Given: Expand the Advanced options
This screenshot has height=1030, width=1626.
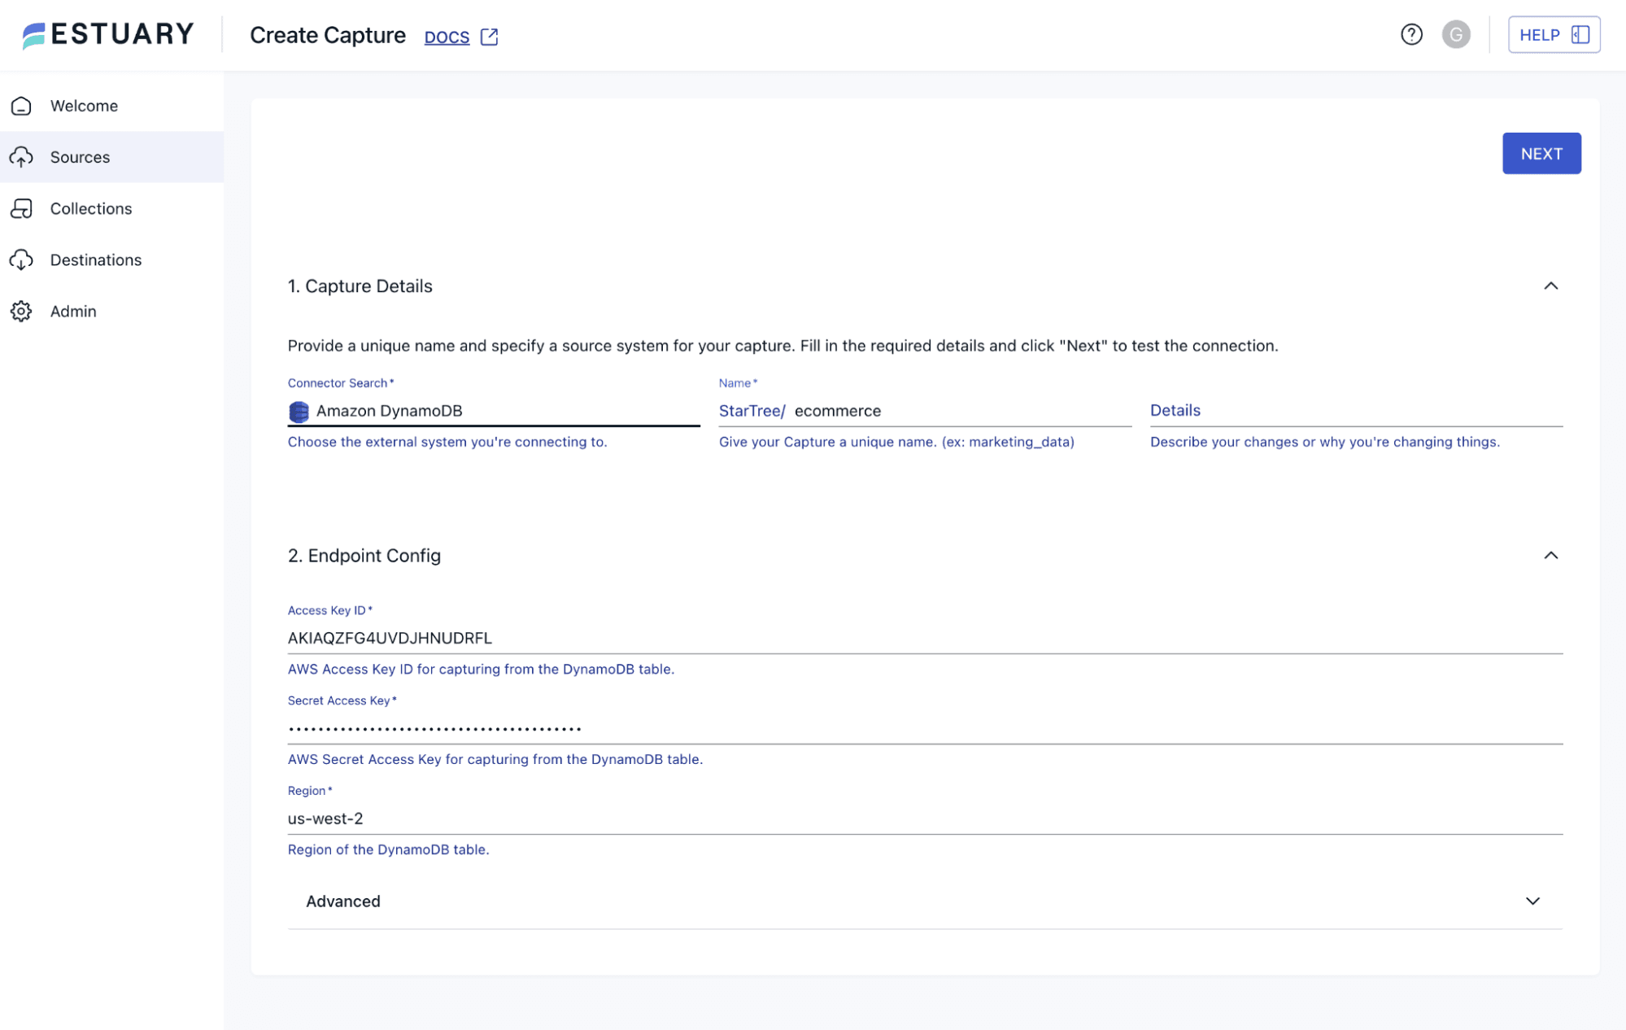Looking at the screenshot, I should pyautogui.click(x=1532, y=901).
